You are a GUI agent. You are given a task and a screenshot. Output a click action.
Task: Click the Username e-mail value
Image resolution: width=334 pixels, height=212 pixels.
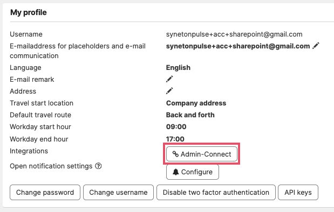234,34
